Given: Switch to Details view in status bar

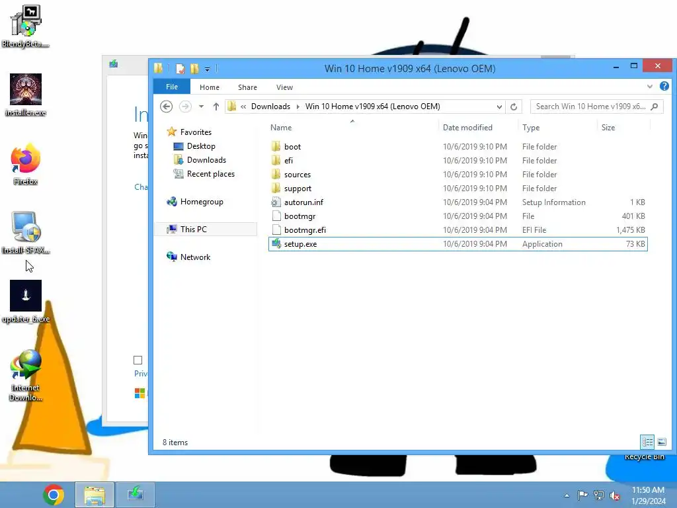Looking at the screenshot, I should [647, 442].
